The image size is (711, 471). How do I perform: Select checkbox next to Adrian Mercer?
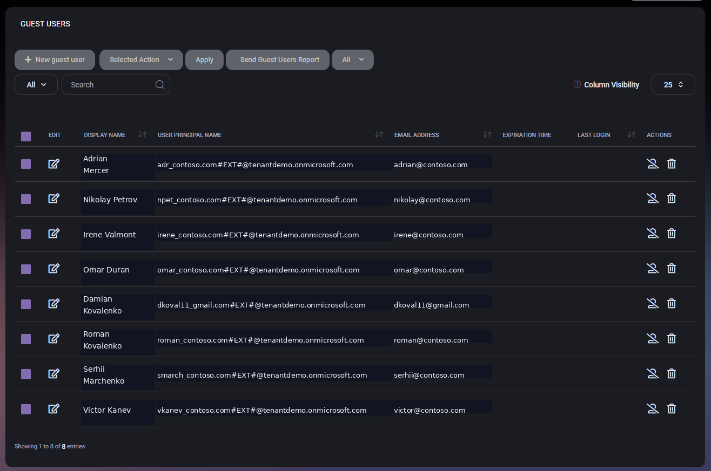click(x=26, y=164)
